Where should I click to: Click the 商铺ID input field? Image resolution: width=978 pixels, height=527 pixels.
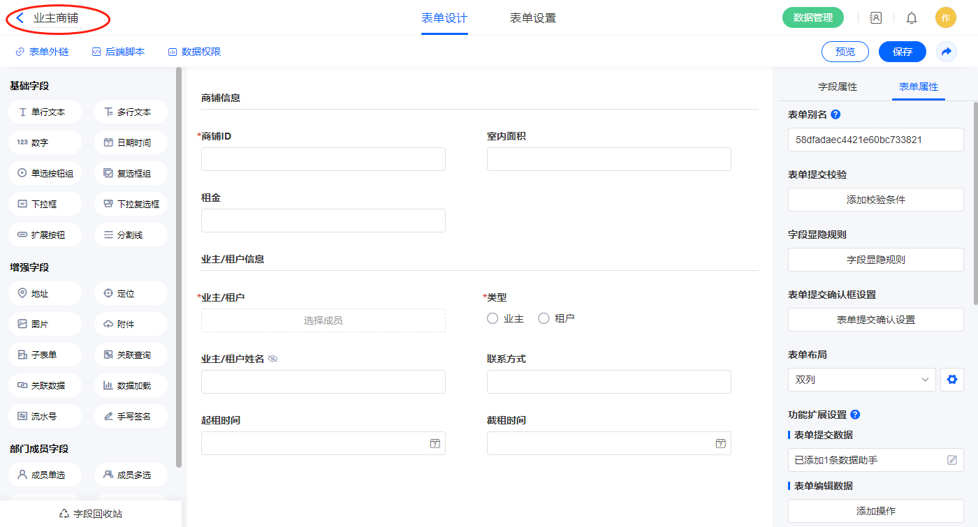(x=323, y=159)
